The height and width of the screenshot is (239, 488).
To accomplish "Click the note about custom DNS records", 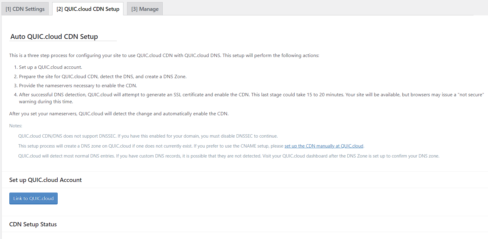I will tap(228, 156).
